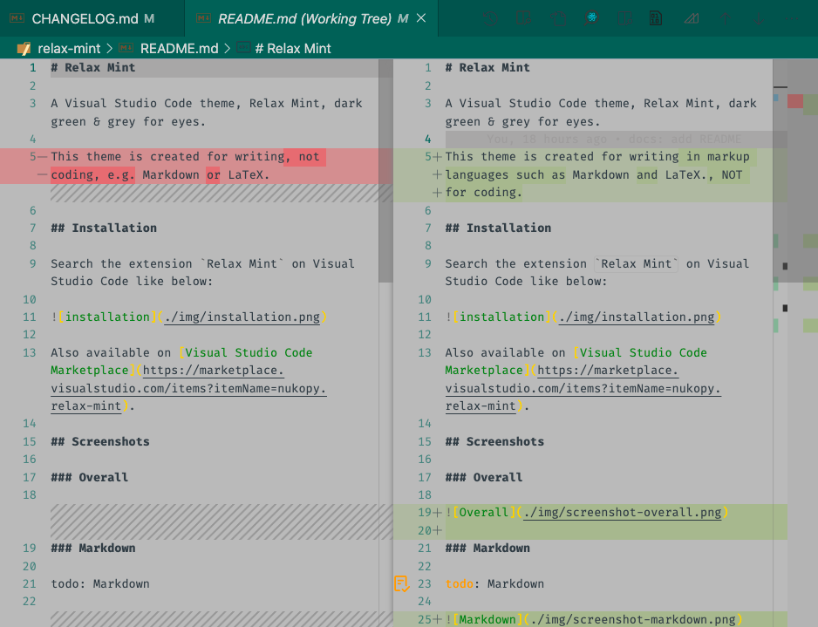
Task: Click line number 21 in right pane
Action: click(424, 549)
